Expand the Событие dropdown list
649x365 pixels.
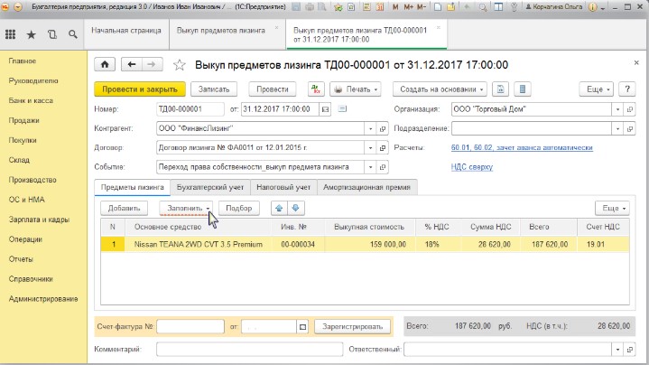pos(371,166)
